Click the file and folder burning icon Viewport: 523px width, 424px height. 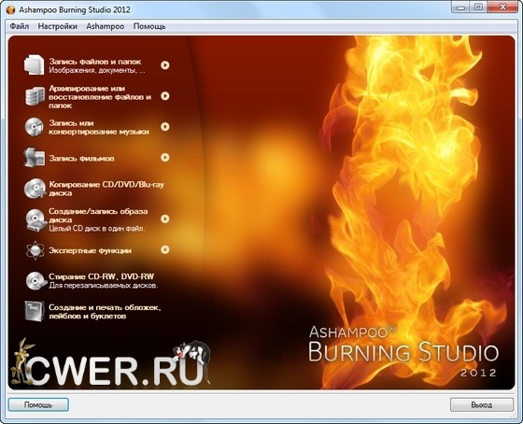[x=34, y=64]
